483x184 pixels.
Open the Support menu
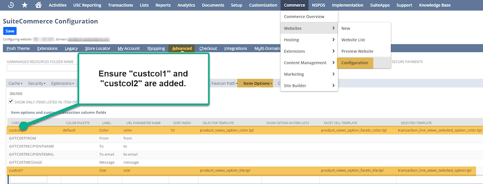(404, 5)
